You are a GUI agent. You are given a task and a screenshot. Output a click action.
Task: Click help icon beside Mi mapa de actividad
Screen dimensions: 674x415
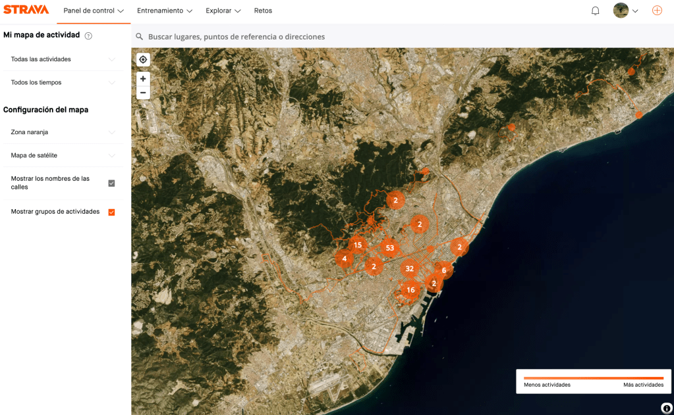tap(88, 36)
